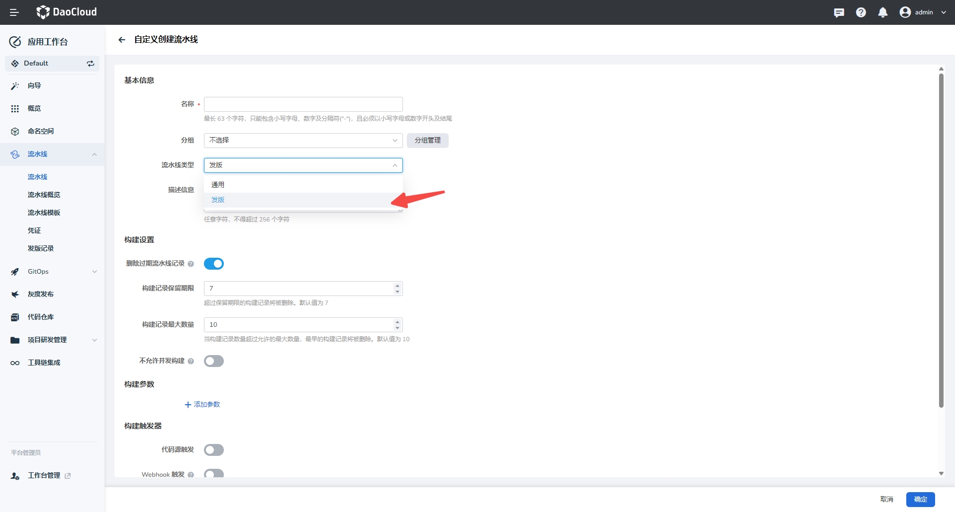
Task: Click help icon next to 不允许并发构建
Action: click(191, 361)
